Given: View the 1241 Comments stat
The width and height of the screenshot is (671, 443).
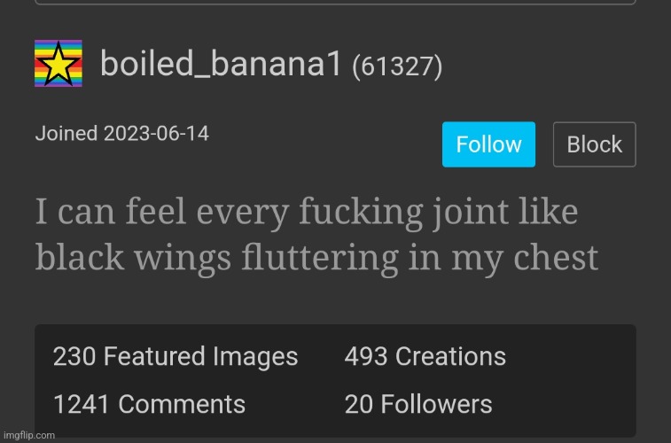Looking at the screenshot, I should pyautogui.click(x=149, y=405).
